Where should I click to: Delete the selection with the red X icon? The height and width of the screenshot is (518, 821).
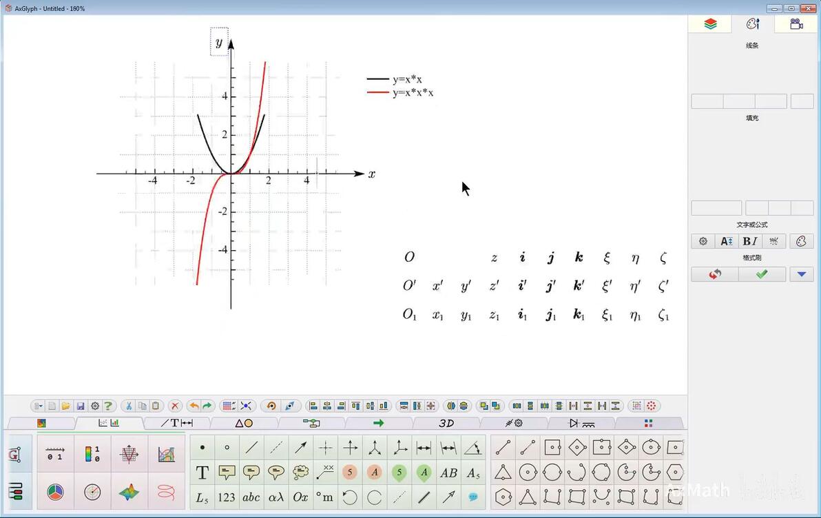175,406
